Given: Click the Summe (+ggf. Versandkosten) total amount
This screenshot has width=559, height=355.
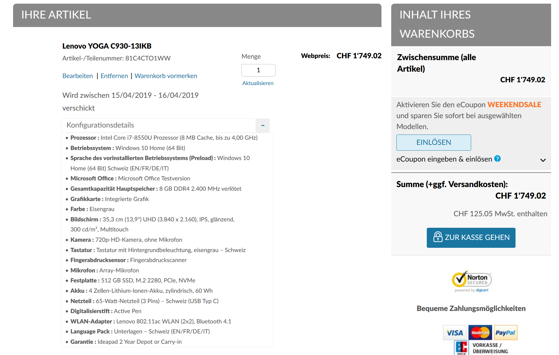Looking at the screenshot, I should [x=520, y=196].
